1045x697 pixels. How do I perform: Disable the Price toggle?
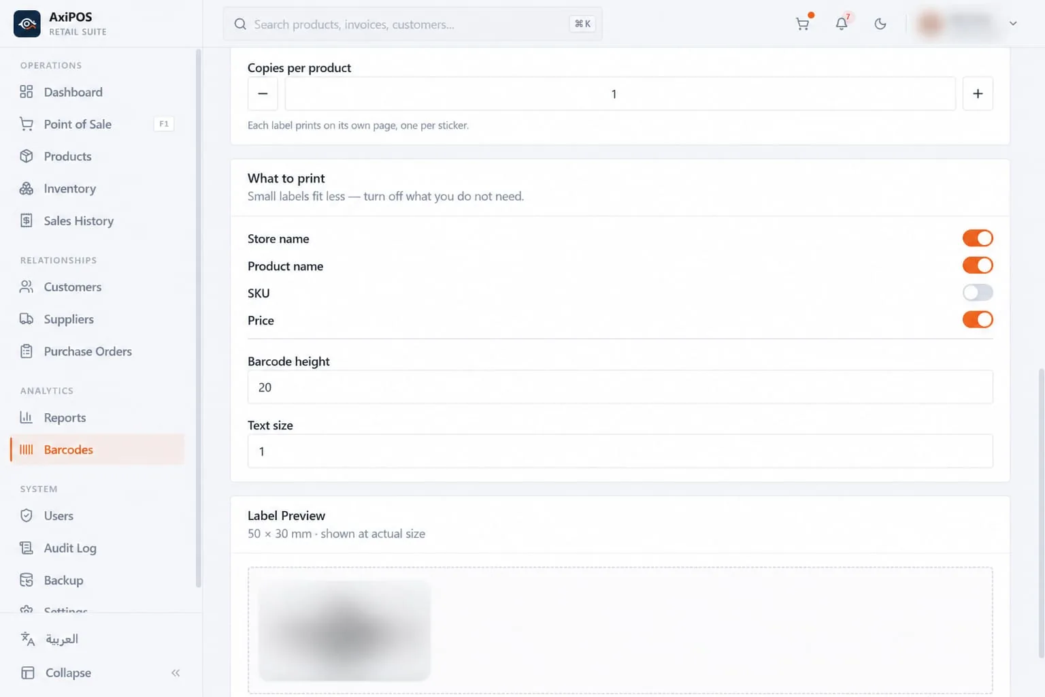tap(978, 320)
